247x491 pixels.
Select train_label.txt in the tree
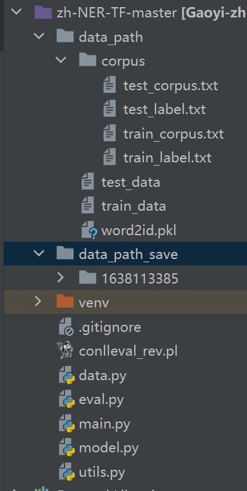click(168, 157)
